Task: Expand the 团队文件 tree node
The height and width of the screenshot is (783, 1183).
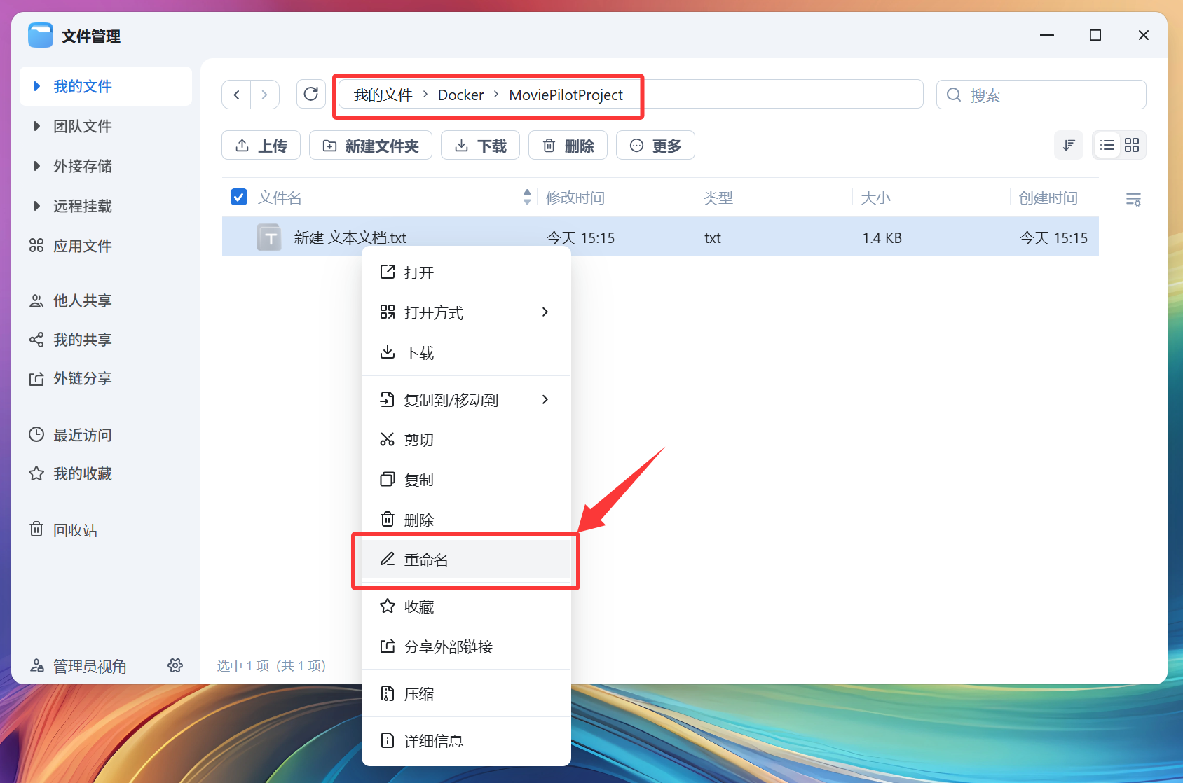Action: (x=37, y=126)
